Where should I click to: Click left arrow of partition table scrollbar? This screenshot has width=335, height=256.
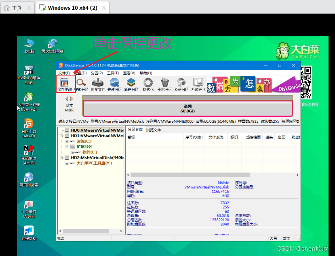(128, 175)
